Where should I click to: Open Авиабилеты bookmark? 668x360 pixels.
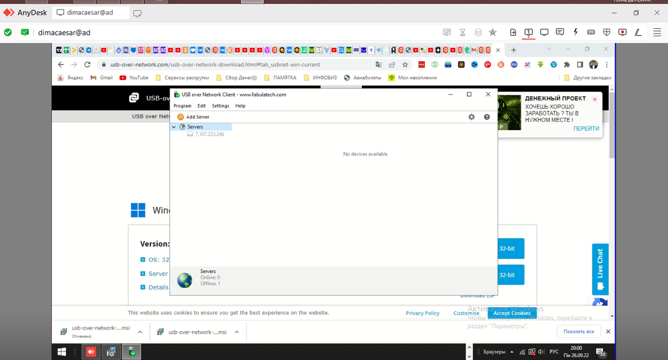click(362, 78)
